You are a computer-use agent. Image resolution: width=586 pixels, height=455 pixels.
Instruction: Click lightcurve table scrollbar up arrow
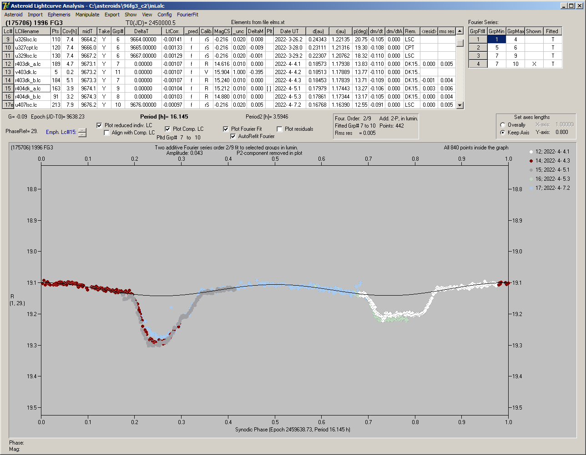tap(460, 31)
